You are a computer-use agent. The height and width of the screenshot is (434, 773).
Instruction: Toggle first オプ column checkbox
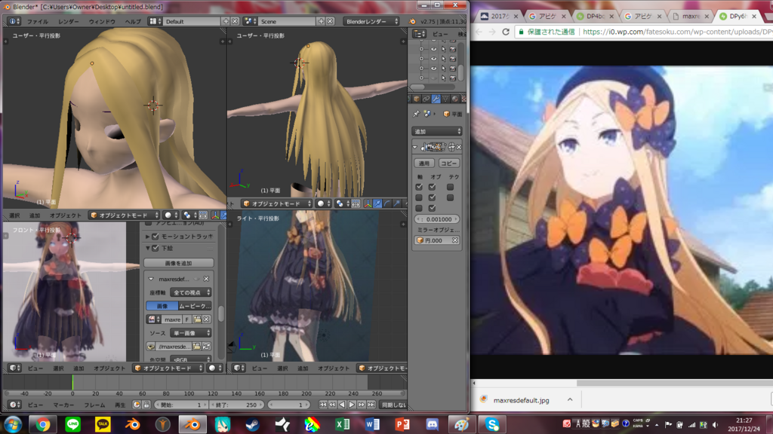point(433,187)
